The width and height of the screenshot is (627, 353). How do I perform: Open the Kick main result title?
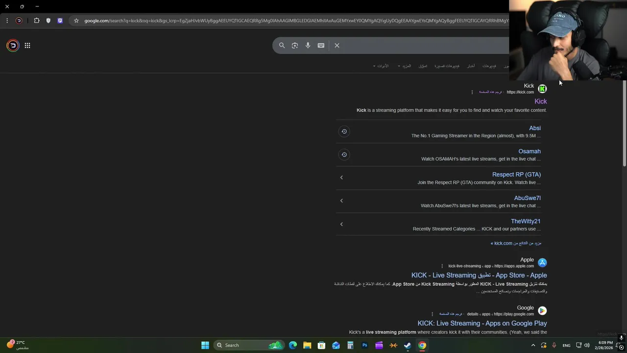click(x=541, y=101)
